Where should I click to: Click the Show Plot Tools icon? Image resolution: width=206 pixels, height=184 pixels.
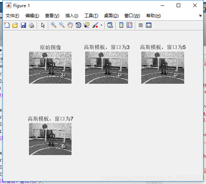[x=149, y=25]
